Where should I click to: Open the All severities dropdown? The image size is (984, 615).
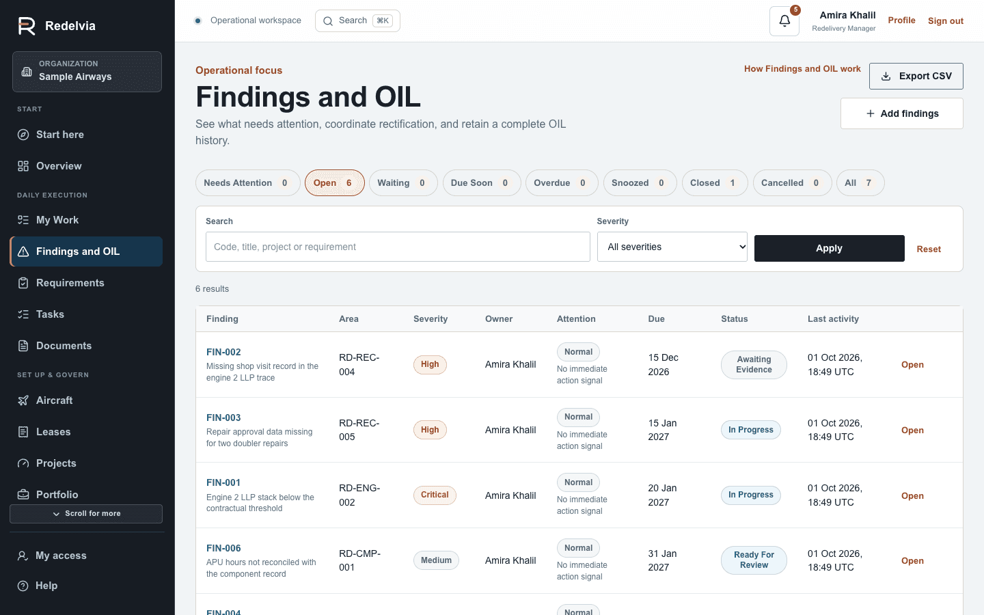tap(672, 247)
